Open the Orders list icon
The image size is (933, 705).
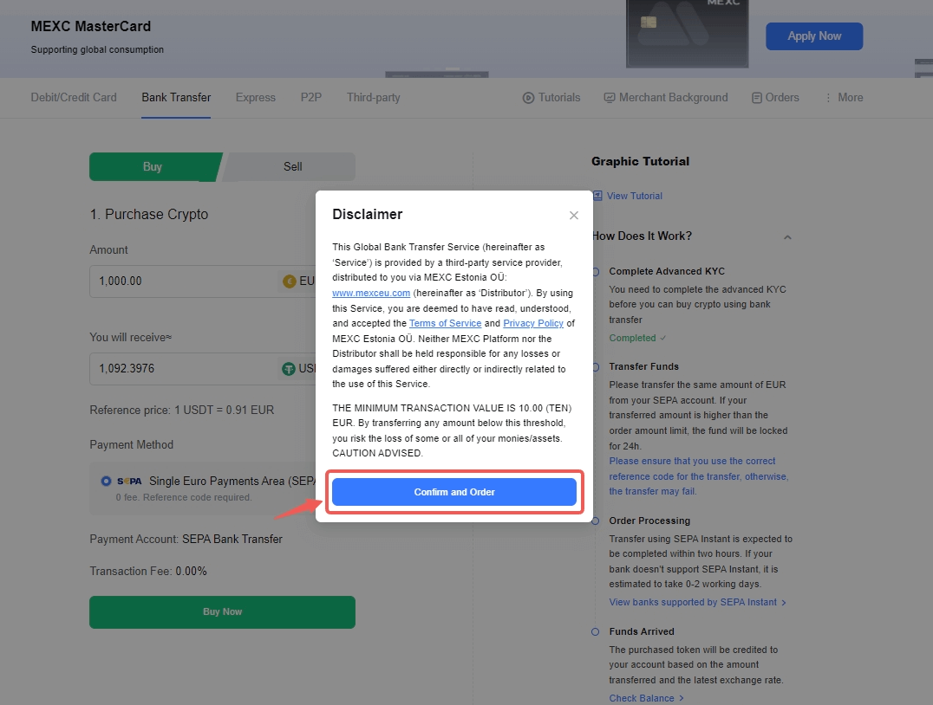click(x=757, y=98)
